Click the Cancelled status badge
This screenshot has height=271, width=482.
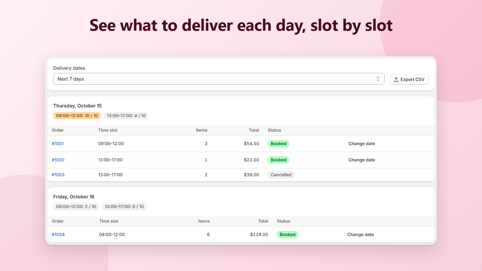pos(281,175)
